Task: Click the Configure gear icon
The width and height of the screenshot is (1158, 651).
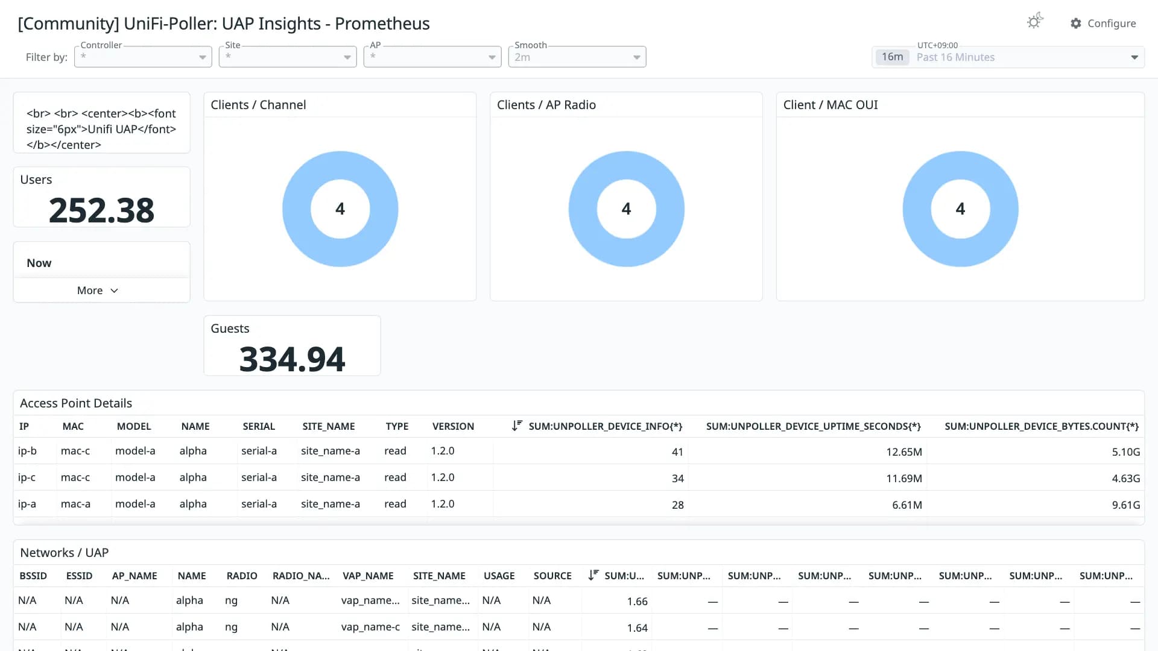Action: coord(1076,24)
